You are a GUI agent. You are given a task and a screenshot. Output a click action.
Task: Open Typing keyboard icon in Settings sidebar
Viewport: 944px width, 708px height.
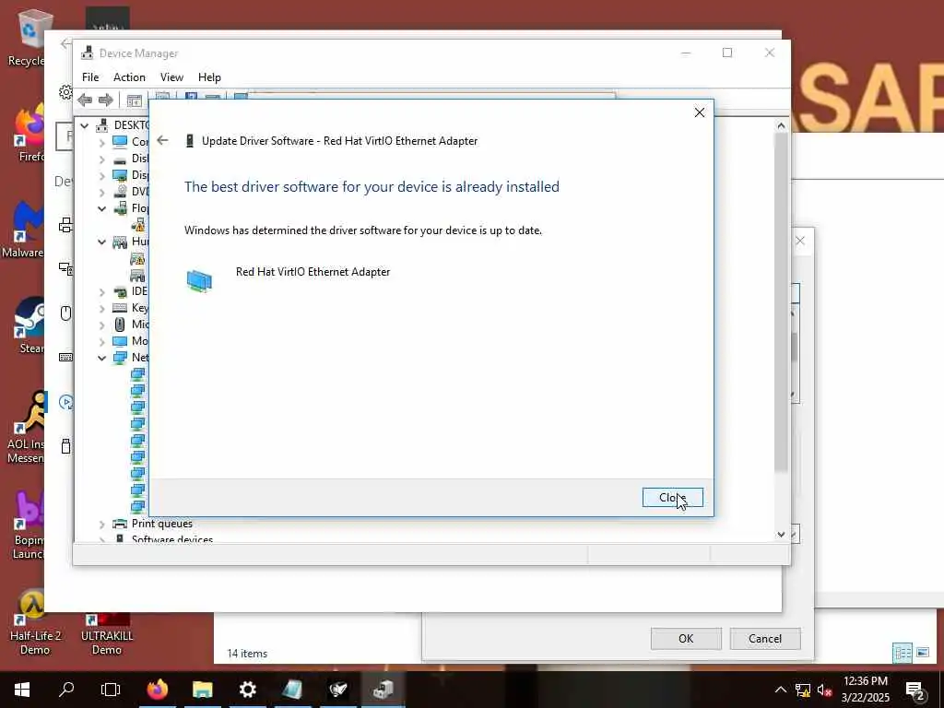(65, 358)
